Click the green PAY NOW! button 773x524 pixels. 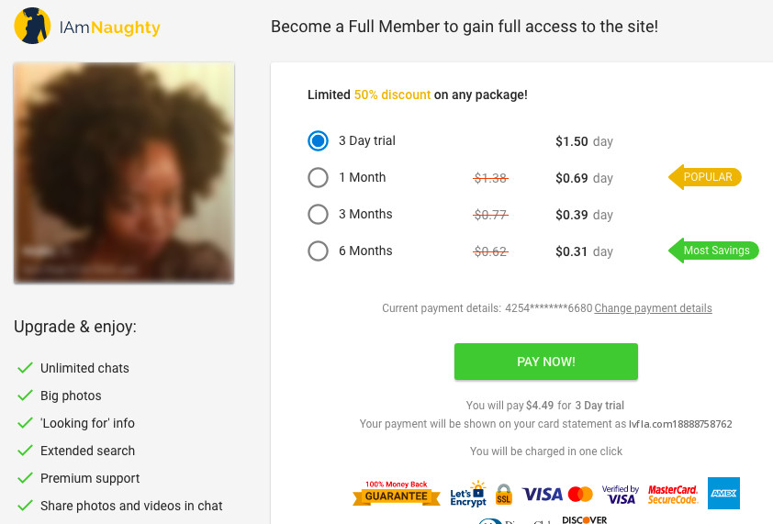click(x=545, y=362)
